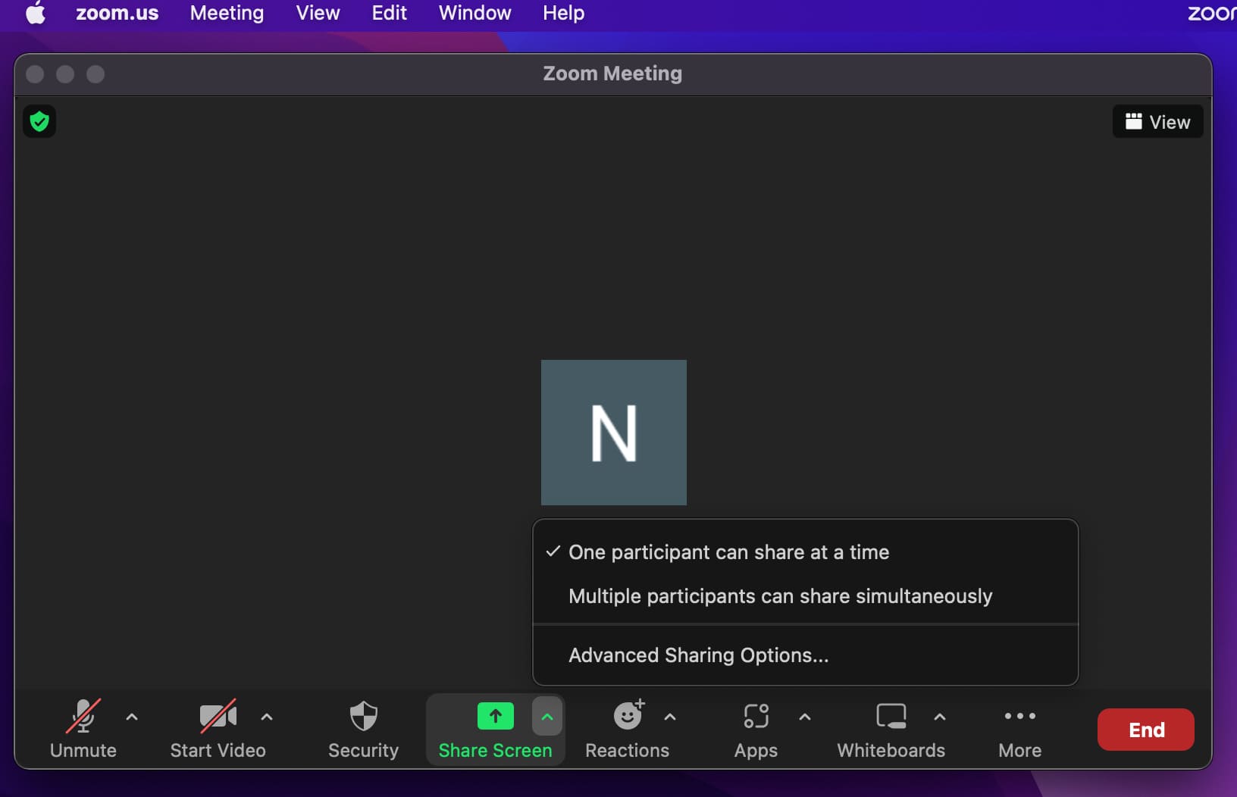The height and width of the screenshot is (797, 1237).
Task: Click the red End button
Action: (x=1145, y=730)
